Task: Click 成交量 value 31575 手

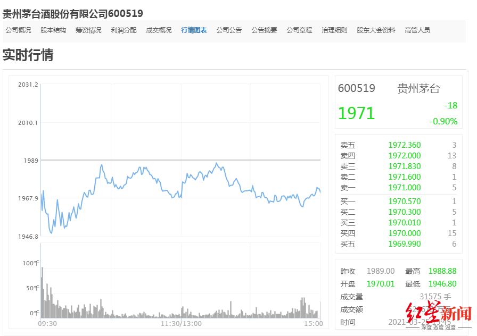Action: tap(435, 297)
